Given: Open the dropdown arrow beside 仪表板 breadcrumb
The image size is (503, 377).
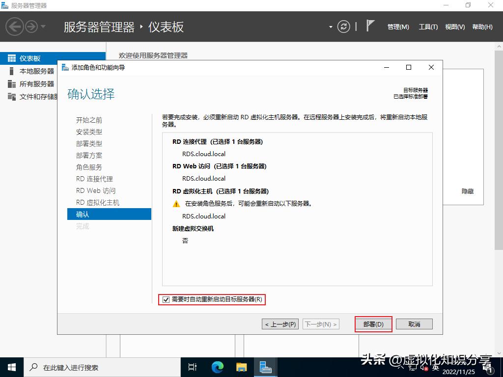Looking at the screenshot, I should click(330, 27).
